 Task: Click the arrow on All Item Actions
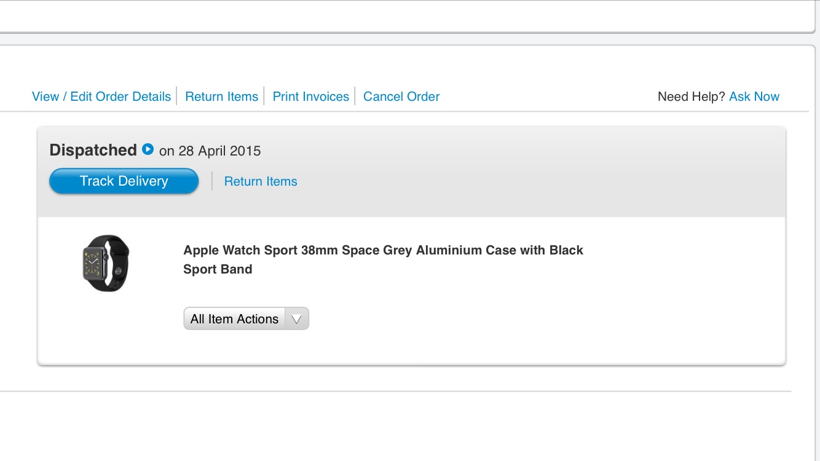tap(296, 319)
